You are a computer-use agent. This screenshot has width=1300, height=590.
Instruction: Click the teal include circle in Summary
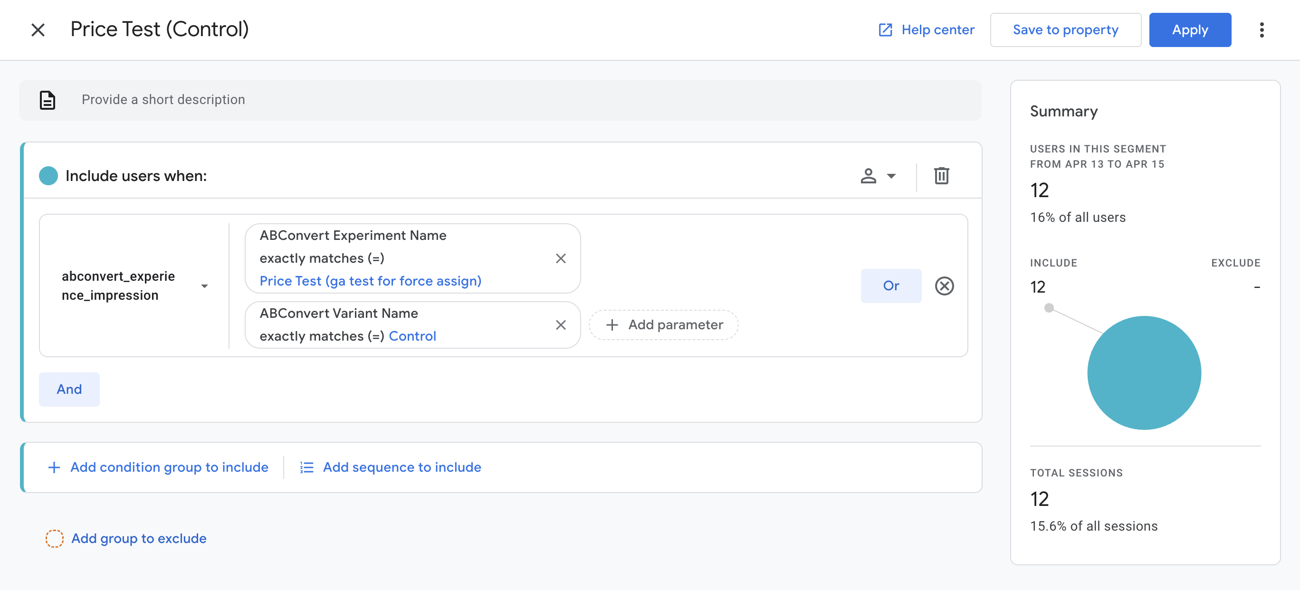click(1144, 372)
